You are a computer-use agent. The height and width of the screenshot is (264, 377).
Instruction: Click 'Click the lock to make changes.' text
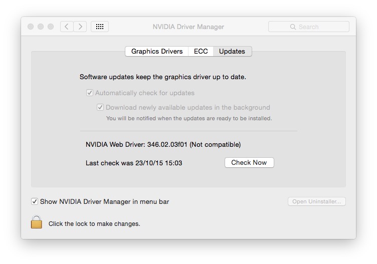[94, 224]
